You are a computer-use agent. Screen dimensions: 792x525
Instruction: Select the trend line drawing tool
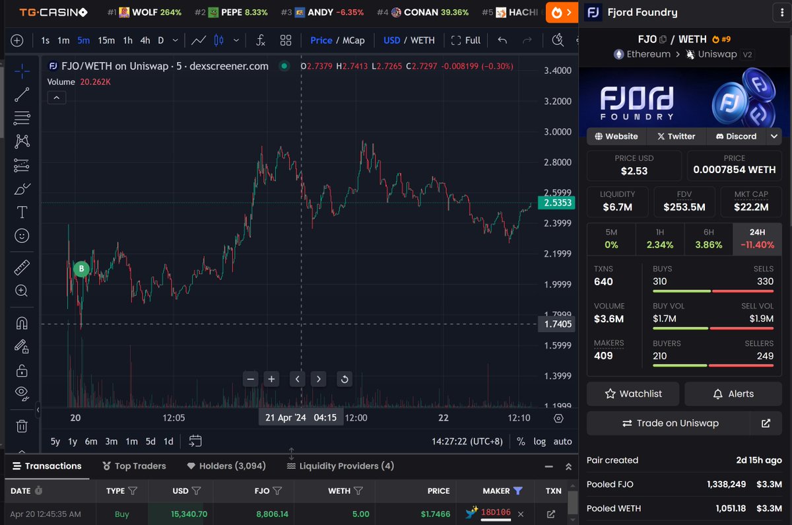[x=22, y=94]
